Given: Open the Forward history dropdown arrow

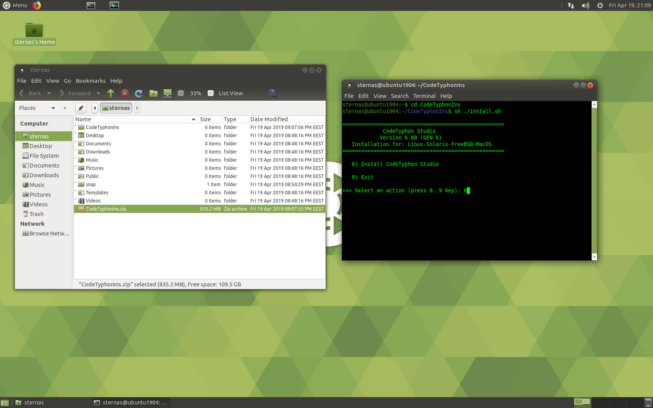Looking at the screenshot, I should click(98, 93).
